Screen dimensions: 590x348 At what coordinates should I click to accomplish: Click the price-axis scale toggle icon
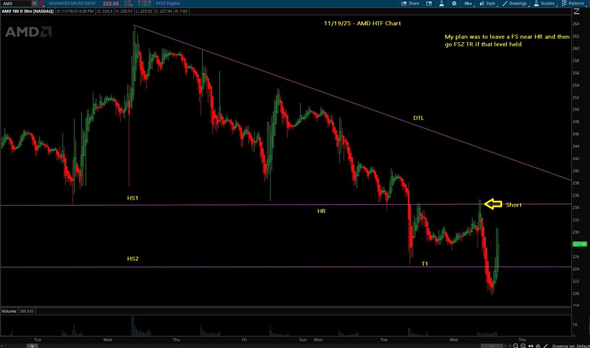point(576,11)
